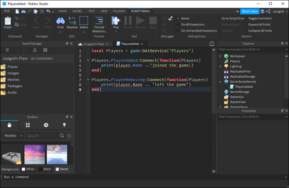The image size is (289, 188).
Task: Click the Asset Manager grid view icon
Action: point(45,50)
